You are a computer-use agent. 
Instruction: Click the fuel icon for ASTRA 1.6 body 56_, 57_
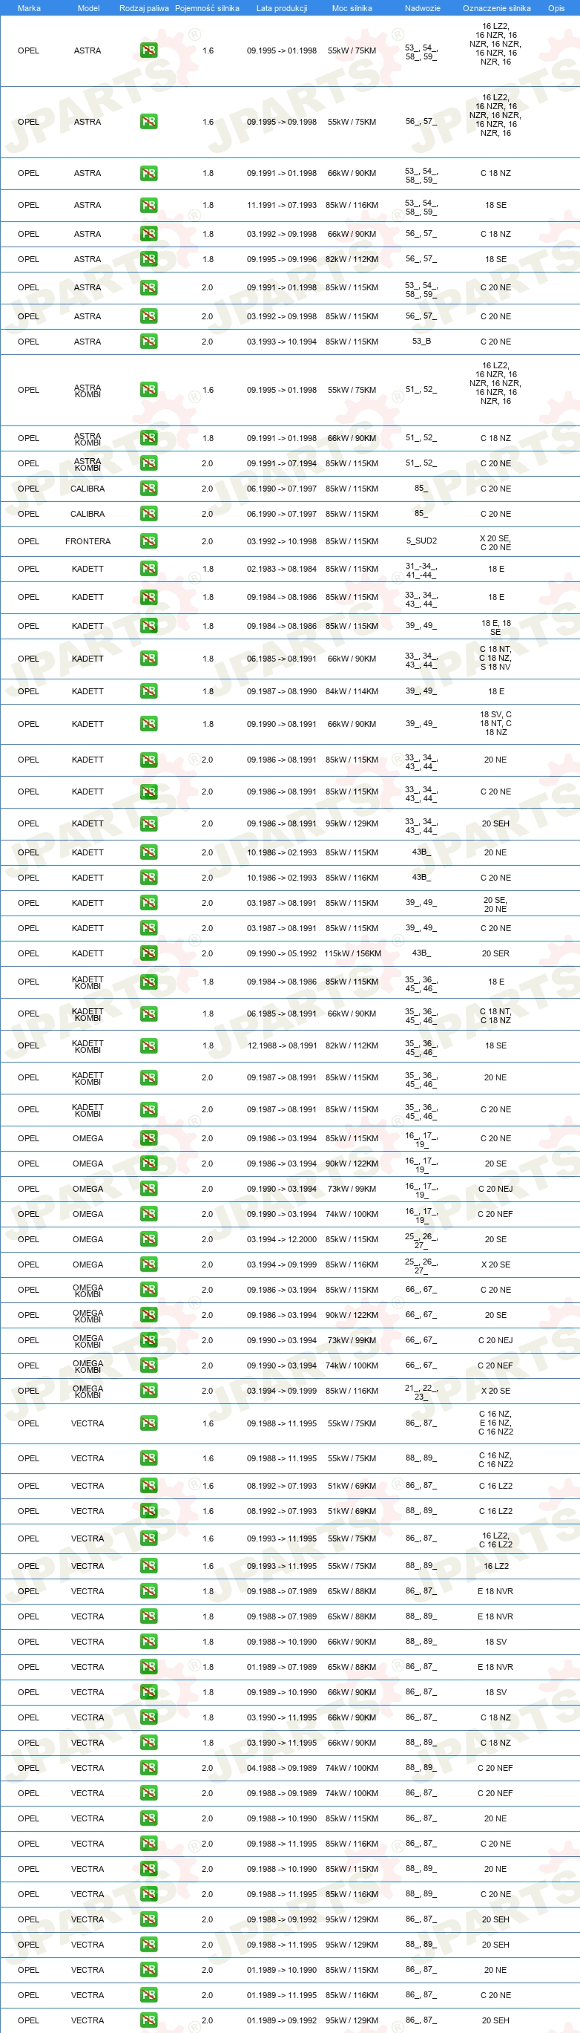pyautogui.click(x=148, y=122)
